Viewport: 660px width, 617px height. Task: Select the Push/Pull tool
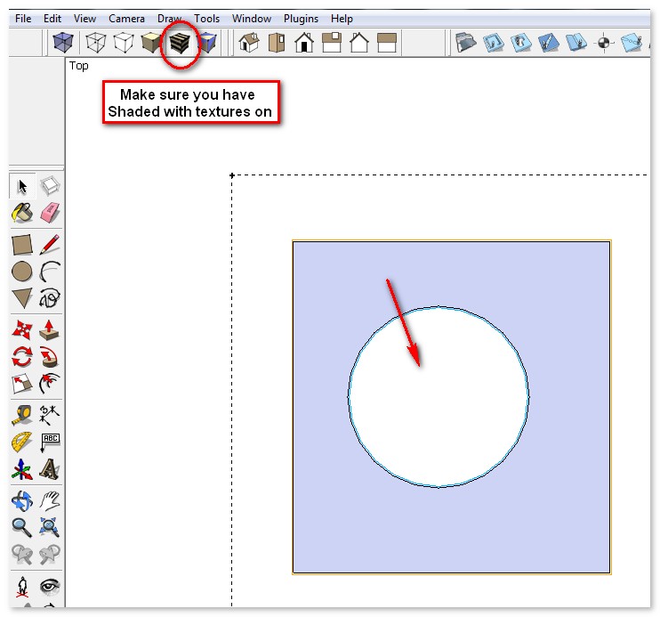click(x=50, y=329)
